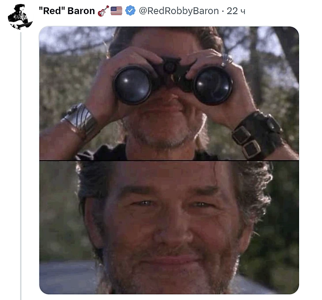Click the binoculars' center focus wheel
322x300 pixels.
[x=170, y=66]
